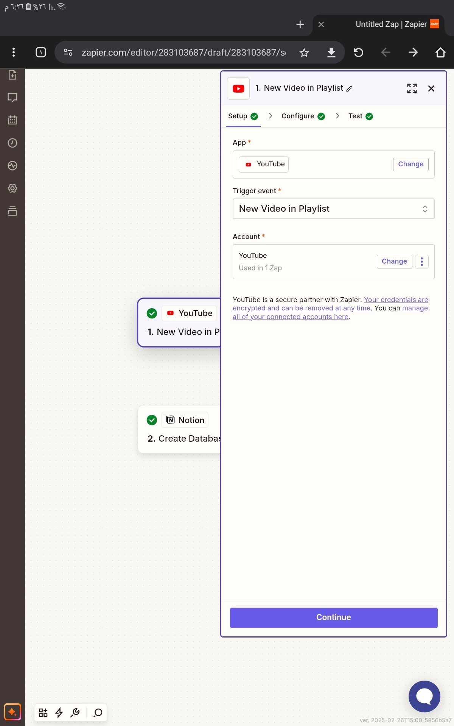Click 'Used in 1 Zap' text
The width and height of the screenshot is (454, 726).
click(x=260, y=268)
